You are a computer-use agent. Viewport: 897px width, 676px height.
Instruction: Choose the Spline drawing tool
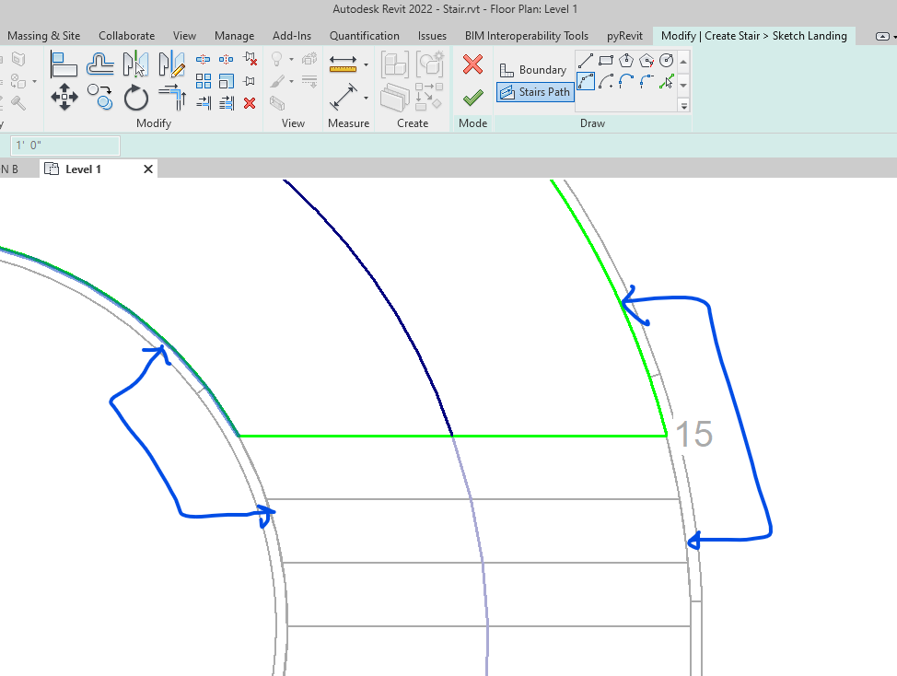pos(584,81)
